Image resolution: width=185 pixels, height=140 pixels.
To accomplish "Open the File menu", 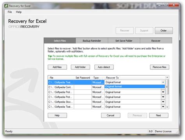I will tap(10, 12).
